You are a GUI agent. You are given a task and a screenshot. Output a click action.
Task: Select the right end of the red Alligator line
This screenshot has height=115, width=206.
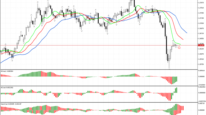pyautogui.click(x=183, y=39)
